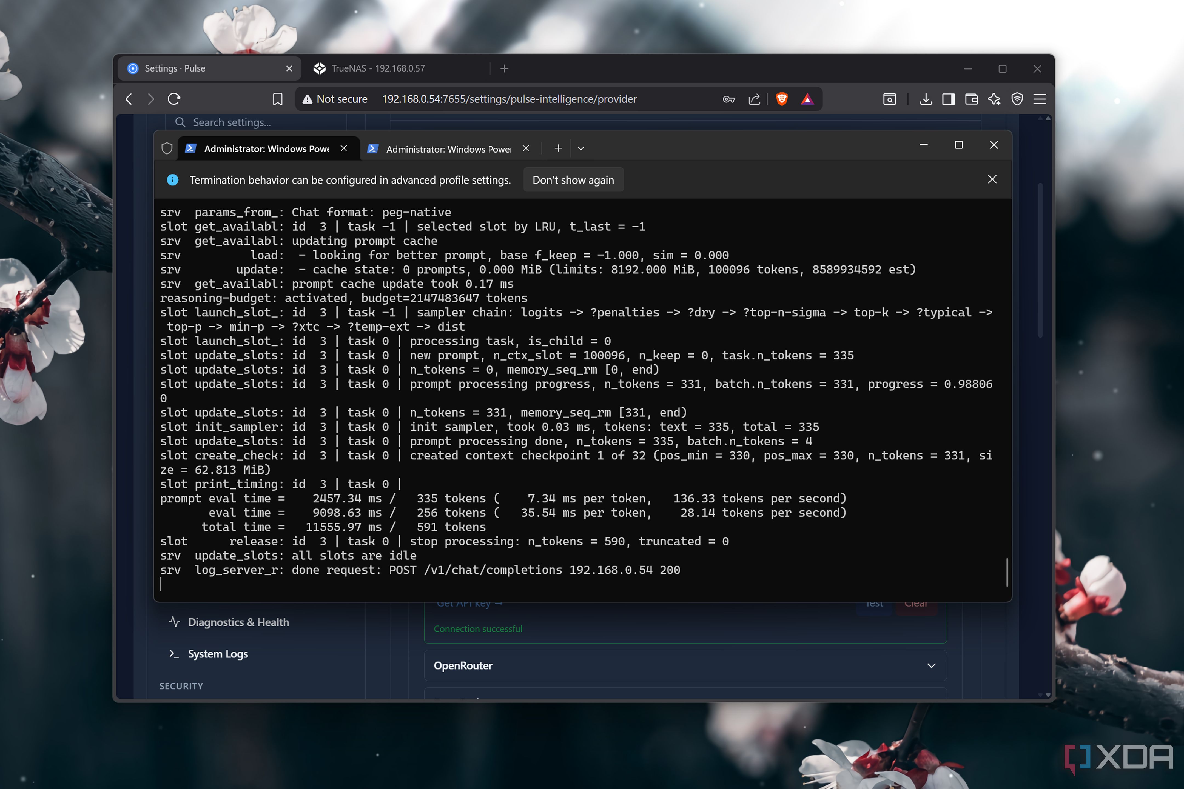Go back in the browser

129,99
